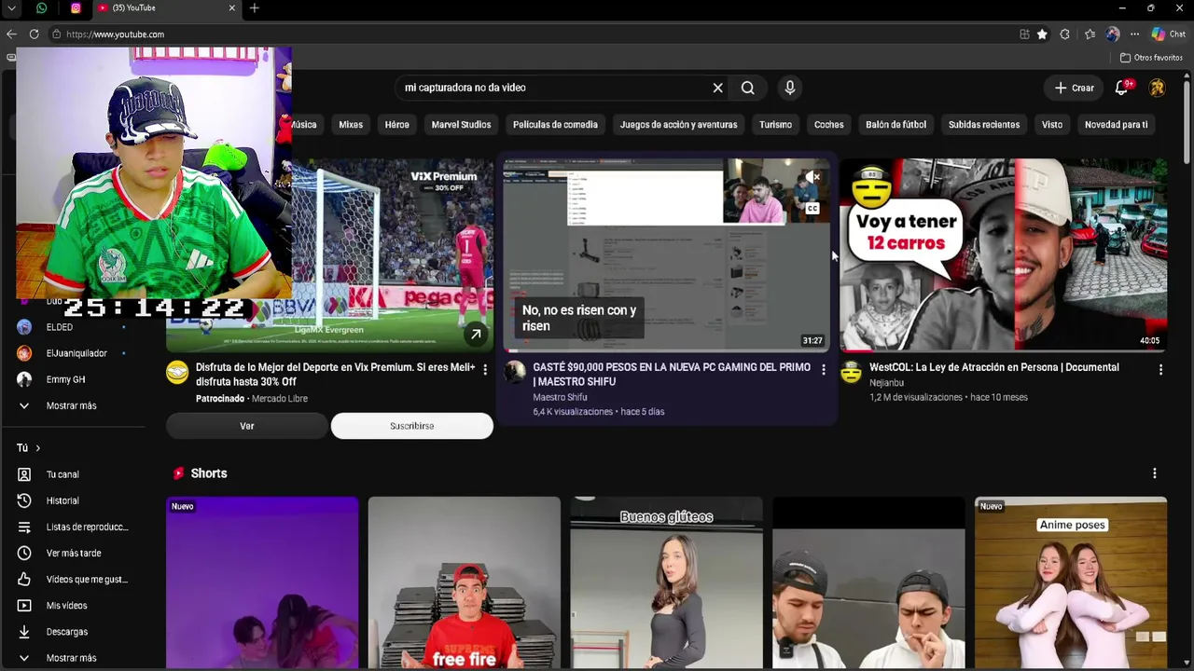Open Videos que me gustan in the sidebar
1194x671 pixels.
[73, 579]
